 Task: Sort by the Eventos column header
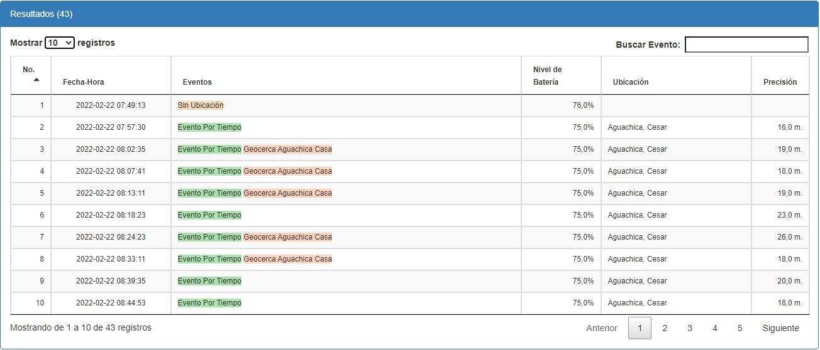[x=197, y=82]
